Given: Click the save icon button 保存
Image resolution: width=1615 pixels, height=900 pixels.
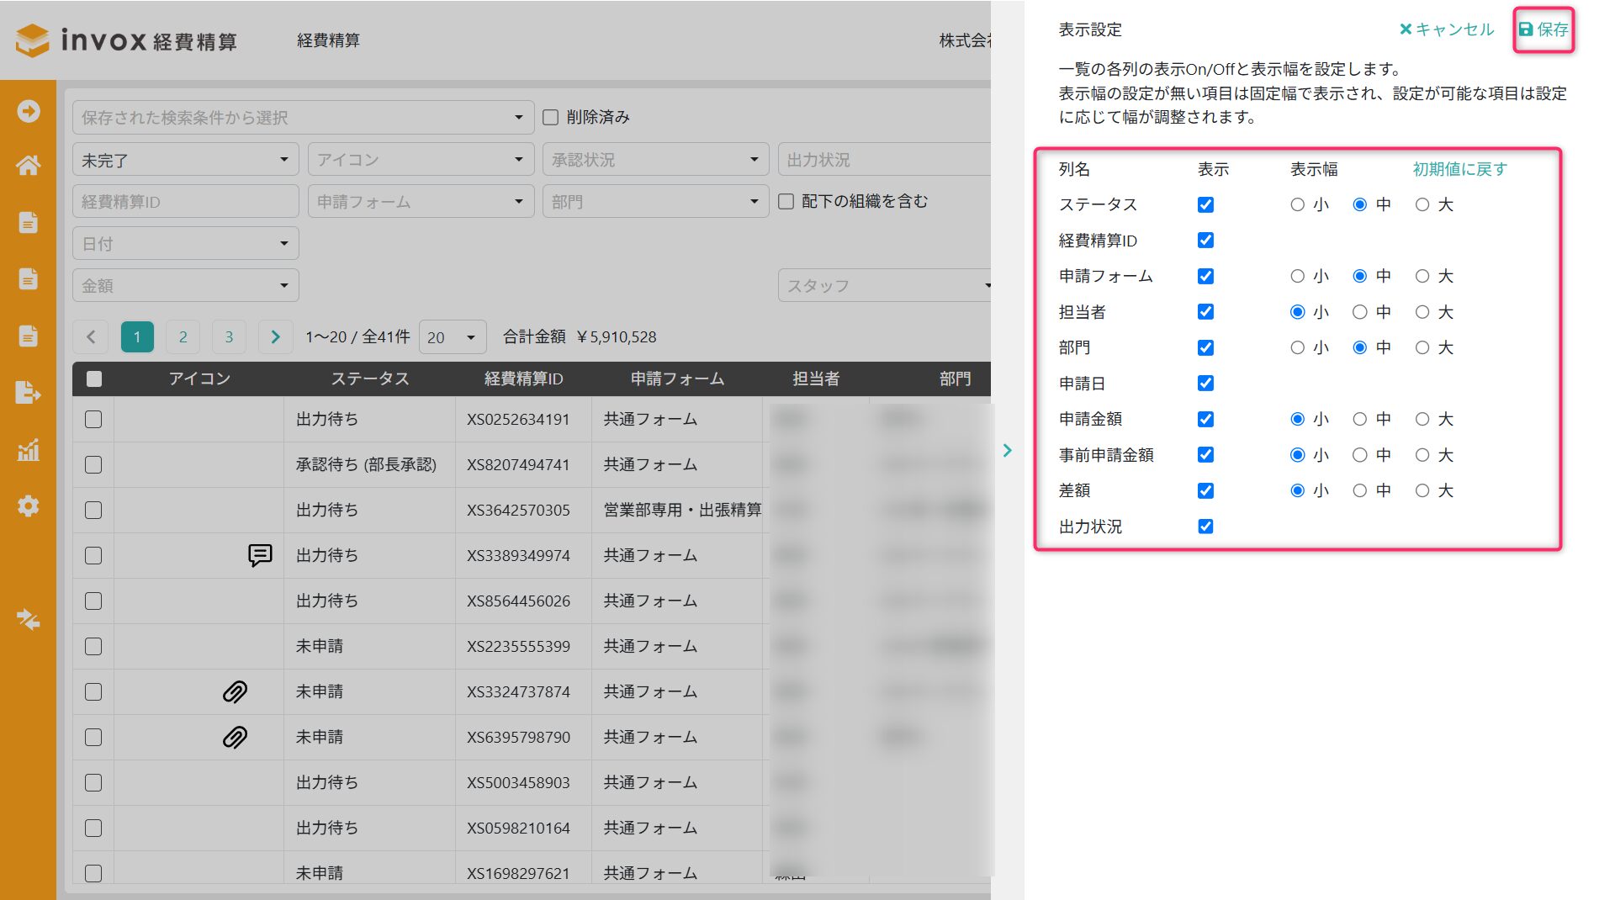Looking at the screenshot, I should coord(1543,29).
